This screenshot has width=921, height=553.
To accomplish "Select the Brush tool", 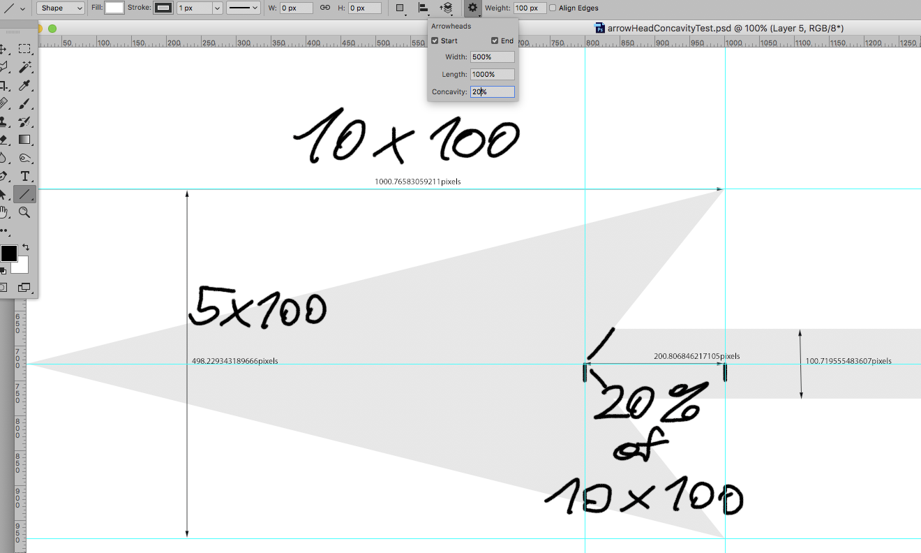I will (x=24, y=104).
